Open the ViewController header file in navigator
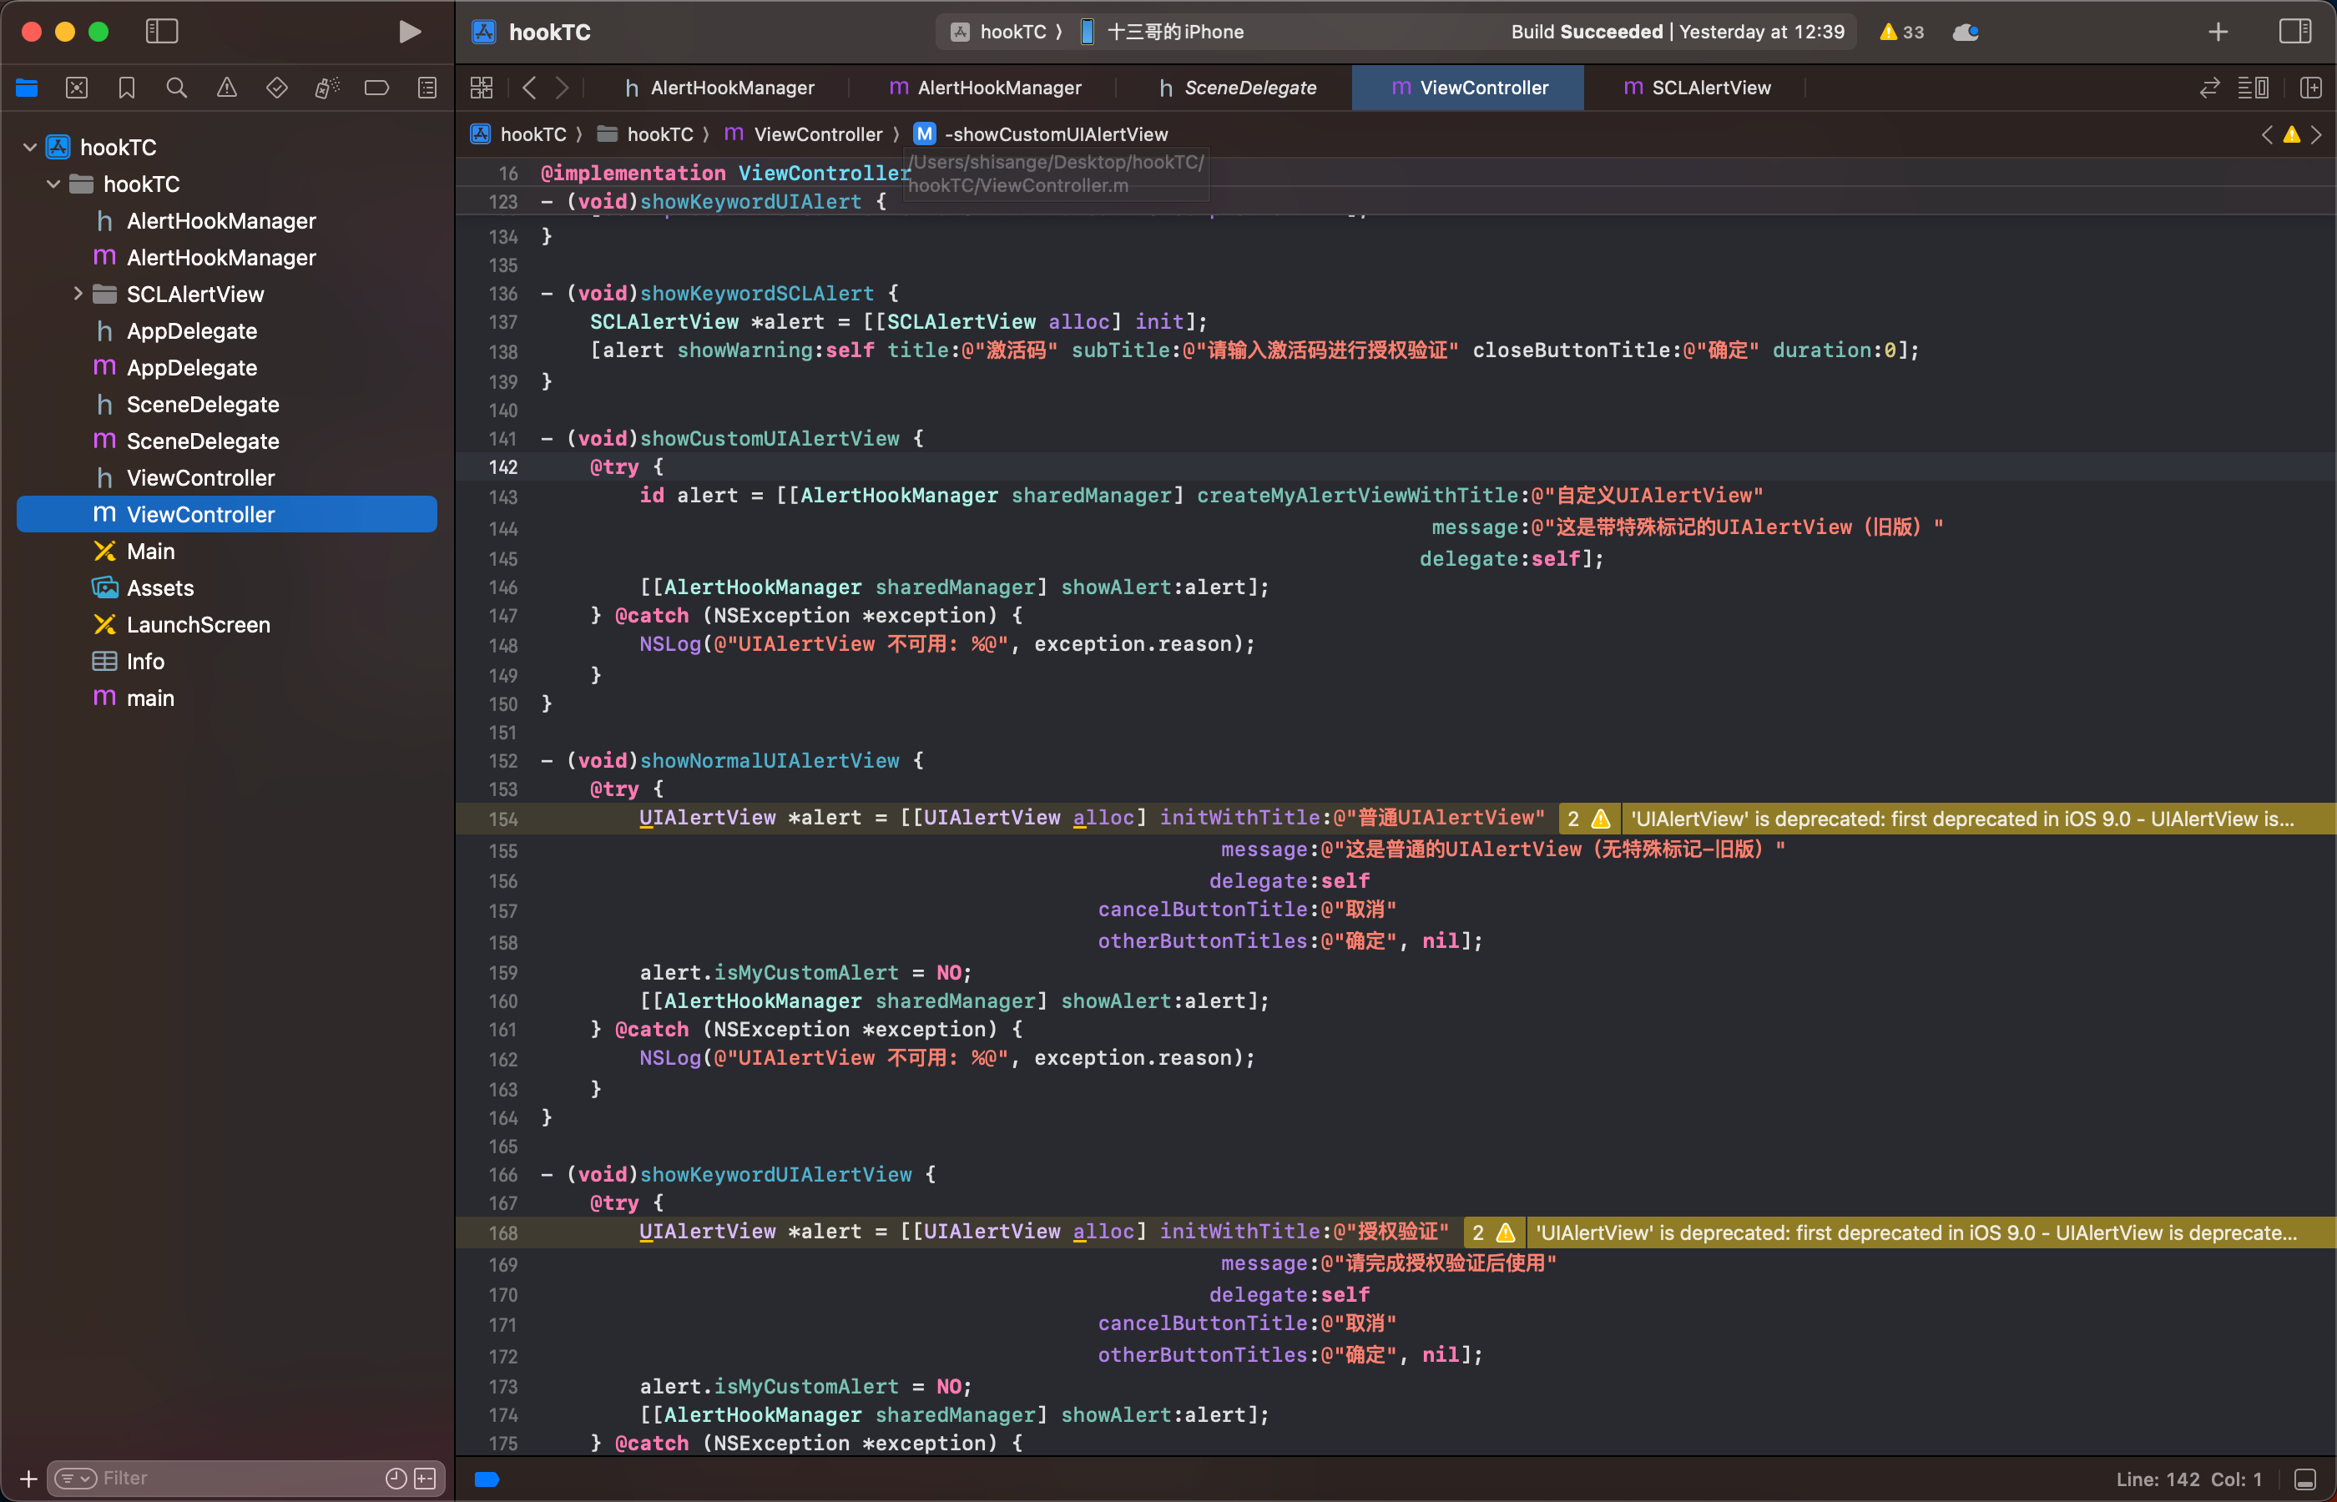The height and width of the screenshot is (1502, 2337). 226,478
